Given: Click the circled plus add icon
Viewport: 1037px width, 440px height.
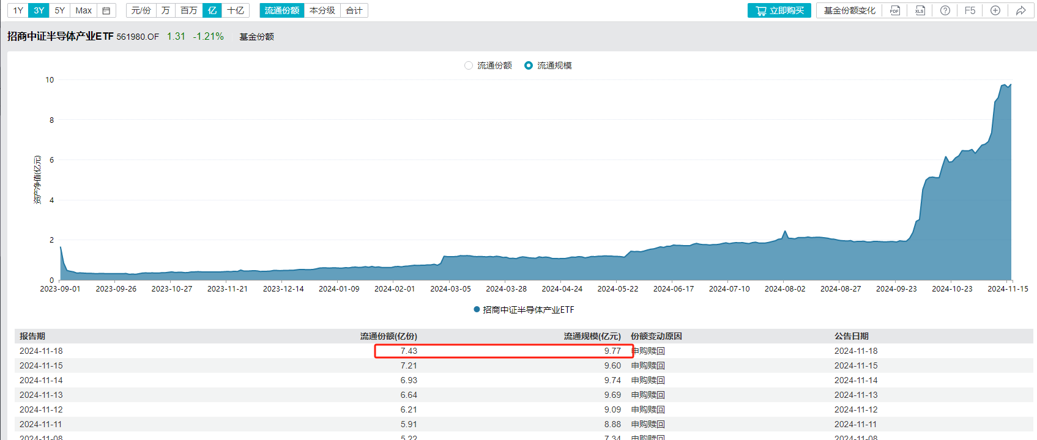Looking at the screenshot, I should pyautogui.click(x=995, y=10).
